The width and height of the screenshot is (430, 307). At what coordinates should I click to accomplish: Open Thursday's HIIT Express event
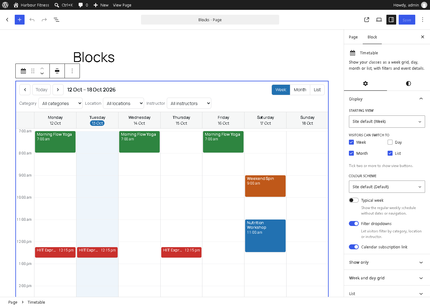(182, 252)
